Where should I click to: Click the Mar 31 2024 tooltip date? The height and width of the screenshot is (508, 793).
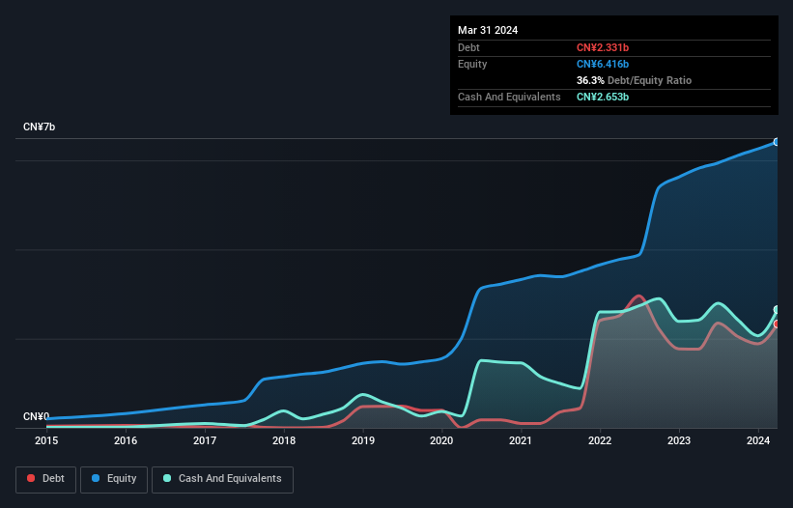[x=488, y=30]
